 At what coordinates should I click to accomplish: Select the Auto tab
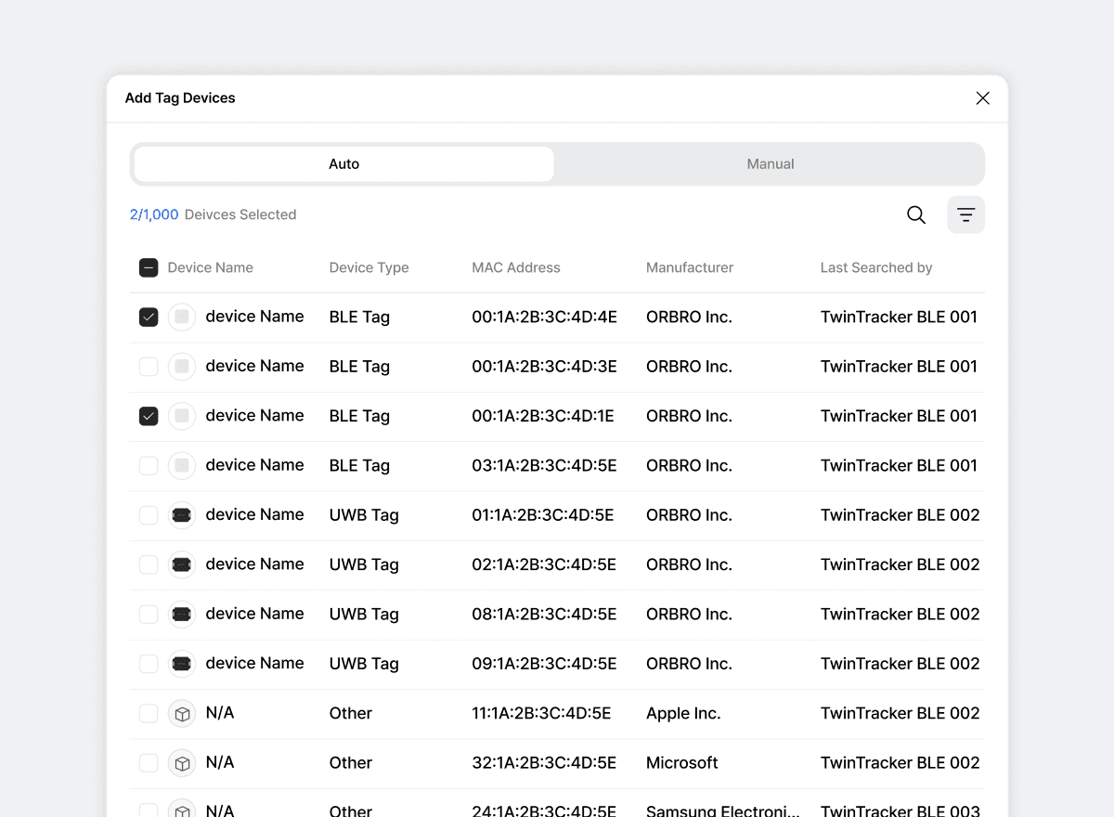coord(344,164)
